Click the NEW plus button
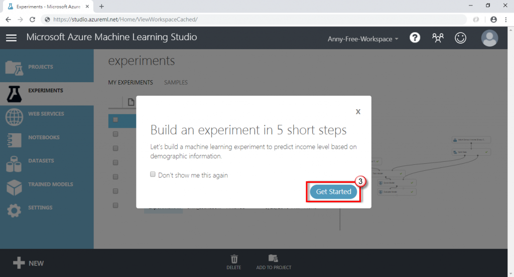 pyautogui.click(x=28, y=263)
